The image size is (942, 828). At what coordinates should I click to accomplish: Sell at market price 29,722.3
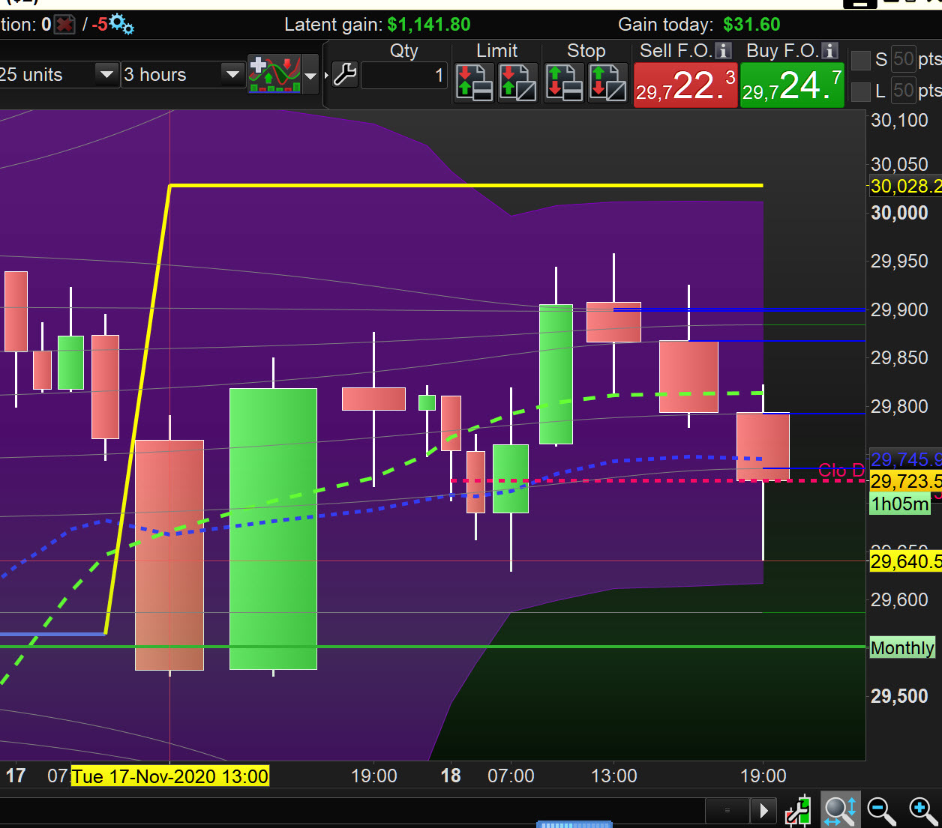coord(685,85)
